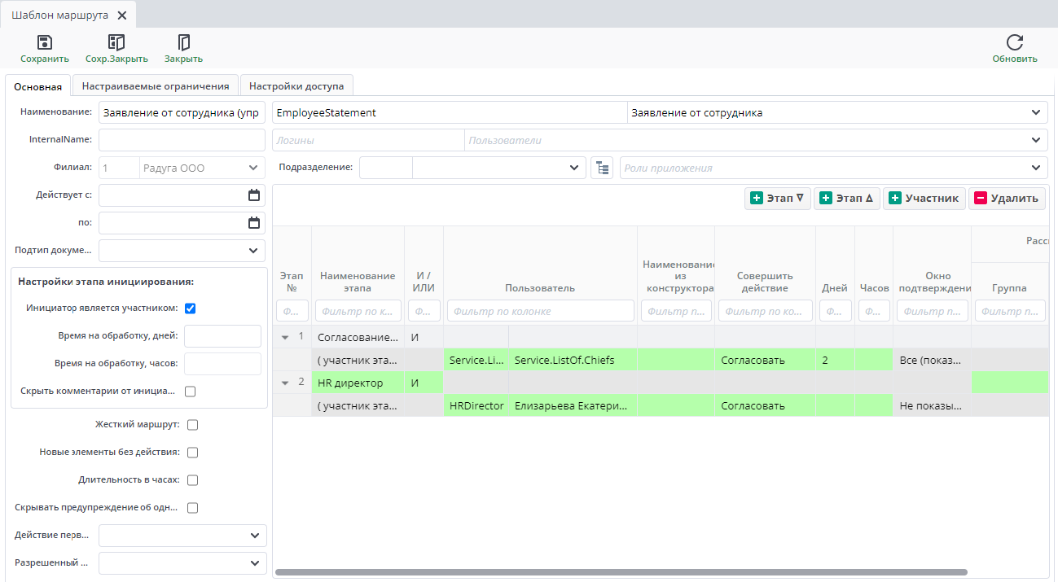This screenshot has height=582, width=1058.
Task: Click the Наименование input field
Action: click(x=182, y=113)
